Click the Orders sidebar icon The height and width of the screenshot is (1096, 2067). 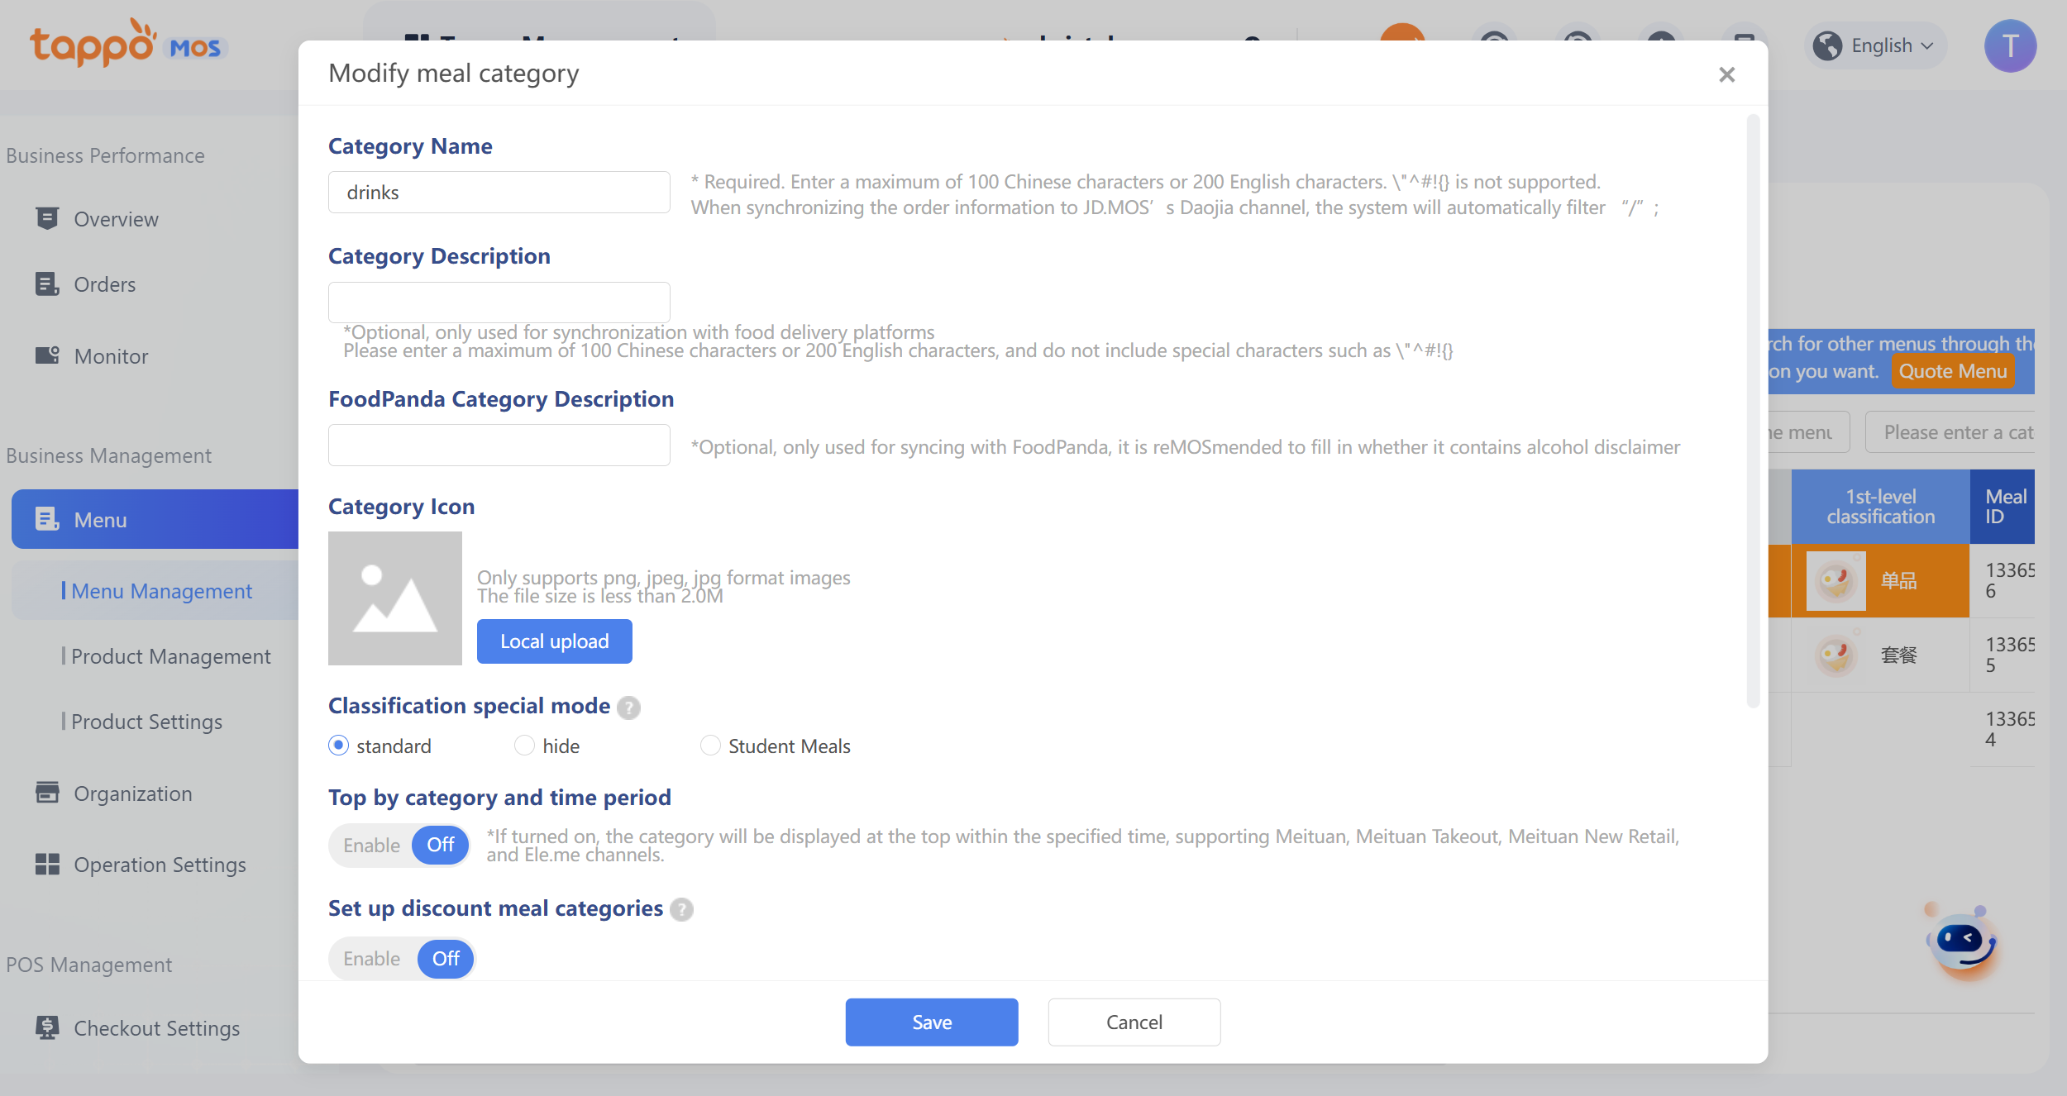click(47, 284)
